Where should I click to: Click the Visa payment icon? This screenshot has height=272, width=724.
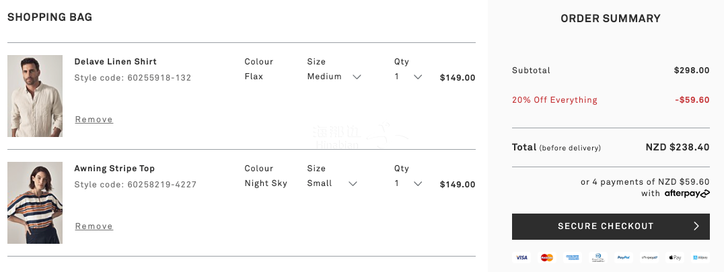coord(521,258)
